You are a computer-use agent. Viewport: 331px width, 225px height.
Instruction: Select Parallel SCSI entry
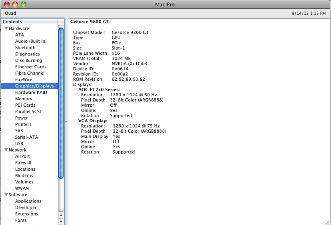(28, 112)
